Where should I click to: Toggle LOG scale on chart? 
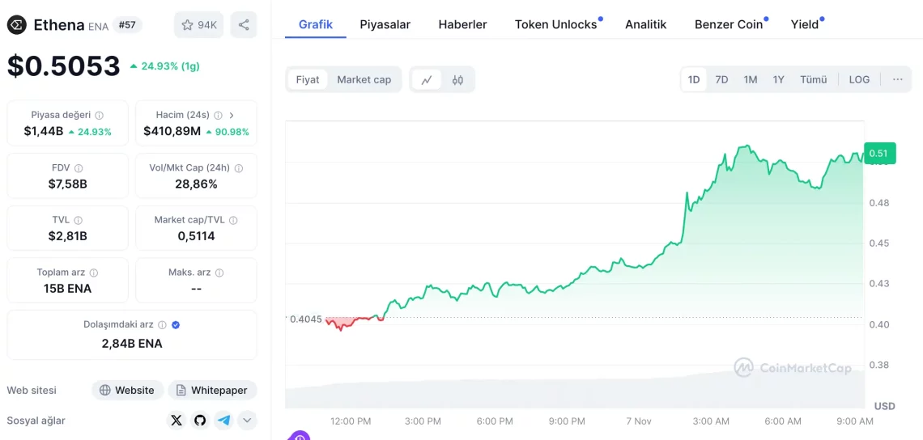coord(859,79)
